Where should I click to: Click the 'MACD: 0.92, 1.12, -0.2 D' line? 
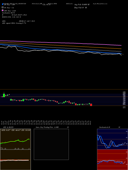[12, 17]
